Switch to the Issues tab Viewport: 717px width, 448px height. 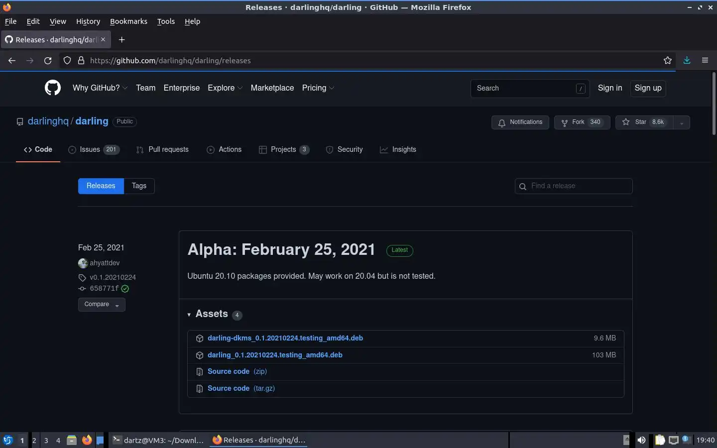pos(94,149)
